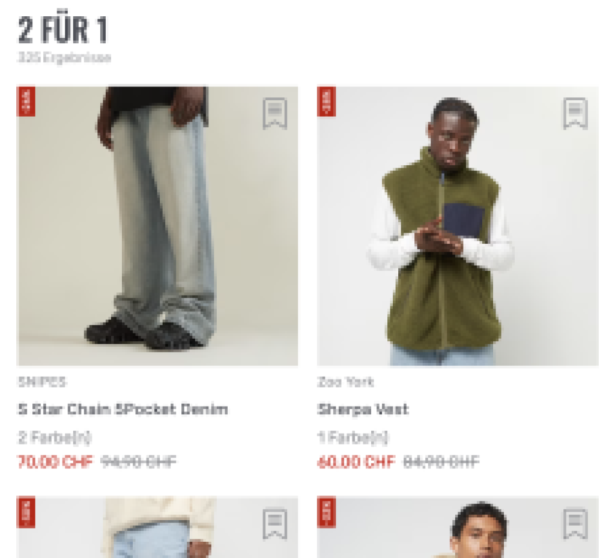This screenshot has width=615, height=558.
Task: Click red discount tag on bottom-right product
Action: (x=326, y=512)
